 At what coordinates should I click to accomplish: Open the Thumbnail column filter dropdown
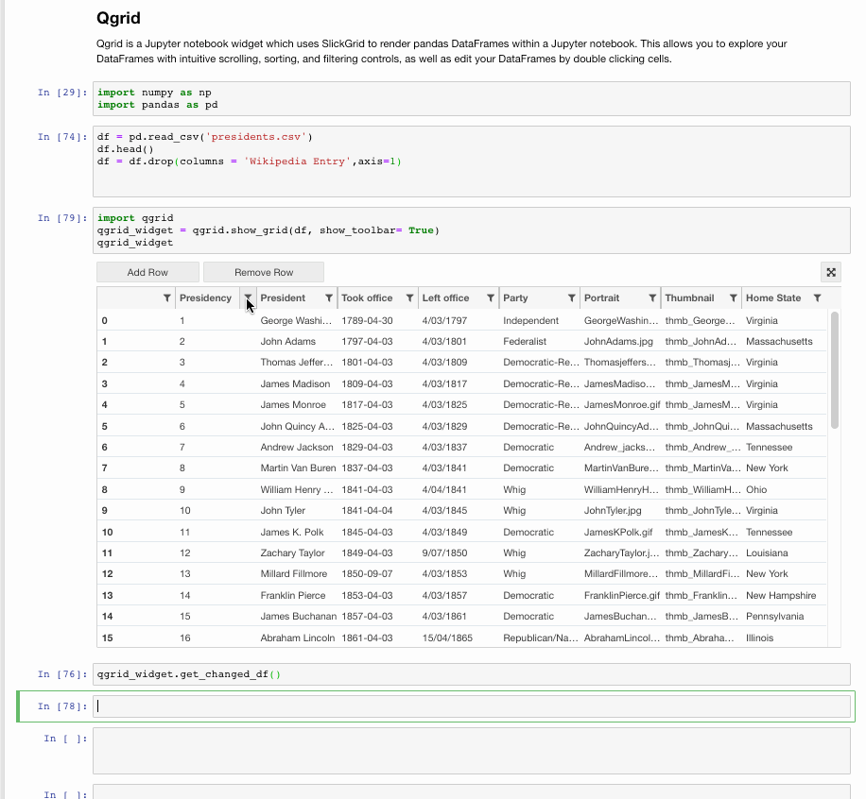734,297
